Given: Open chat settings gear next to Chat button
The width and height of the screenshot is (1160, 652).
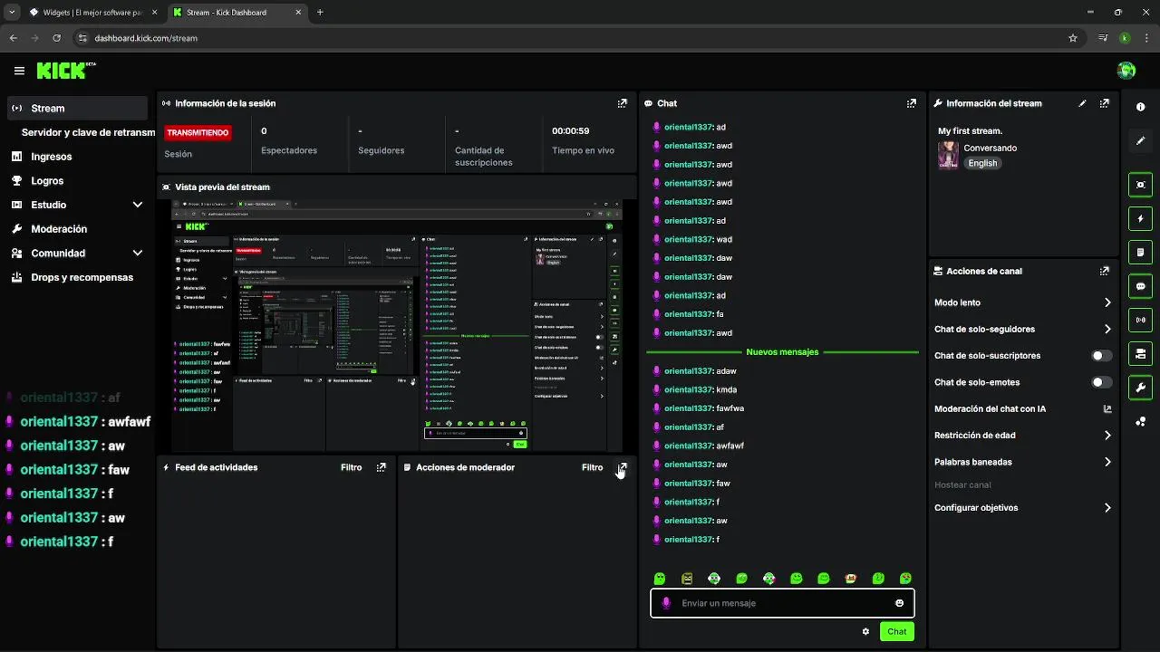Looking at the screenshot, I should point(865,631).
